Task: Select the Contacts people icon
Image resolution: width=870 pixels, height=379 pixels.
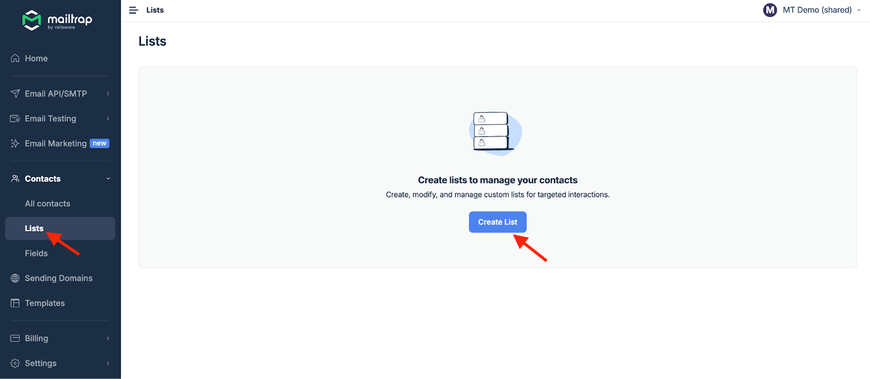Action: 15,179
